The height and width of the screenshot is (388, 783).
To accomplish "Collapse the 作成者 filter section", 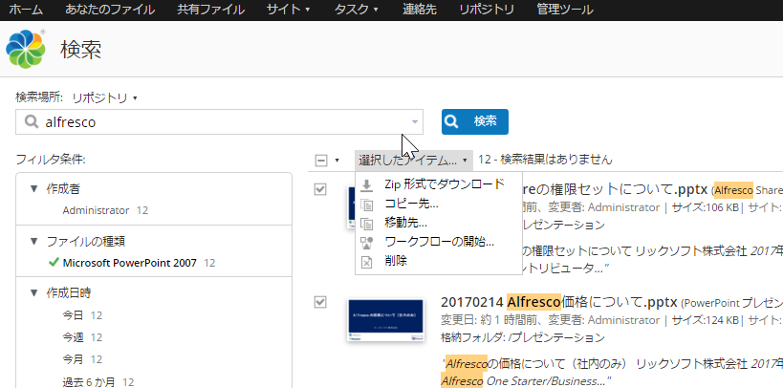I will (34, 189).
